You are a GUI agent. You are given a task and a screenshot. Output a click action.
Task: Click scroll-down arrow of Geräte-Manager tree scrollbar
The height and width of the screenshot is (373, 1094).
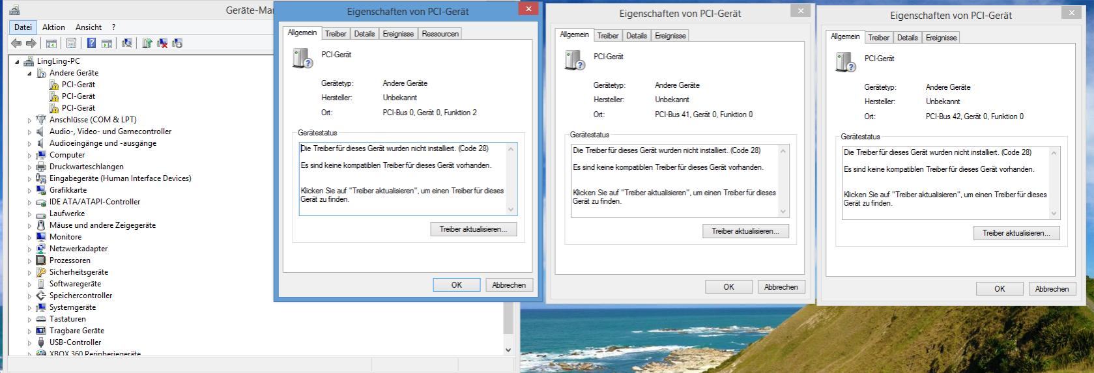coord(508,350)
